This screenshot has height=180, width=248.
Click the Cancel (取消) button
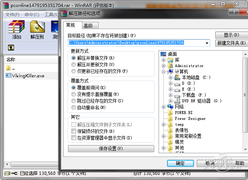click(x=210, y=163)
